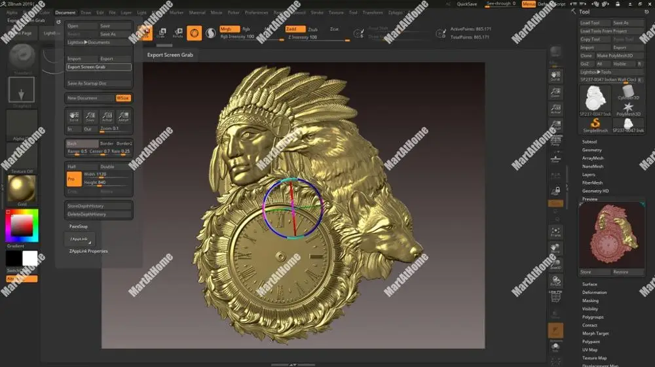Toggle the Mrgb button
Screen dimensions: 655x367
point(229,29)
